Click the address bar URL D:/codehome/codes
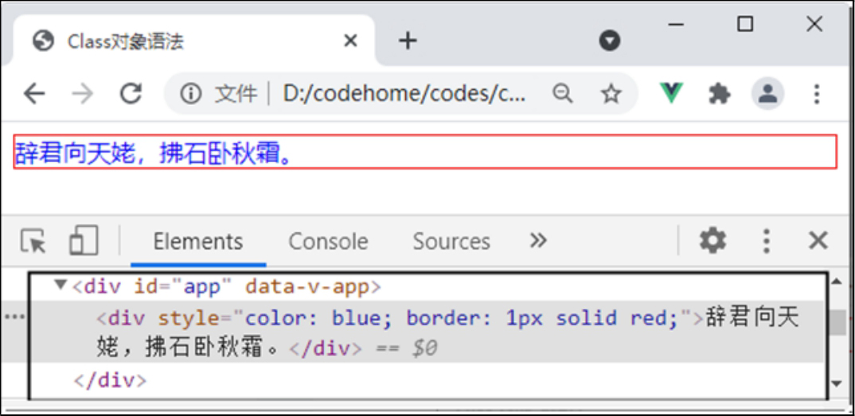The width and height of the screenshot is (855, 416). click(404, 94)
